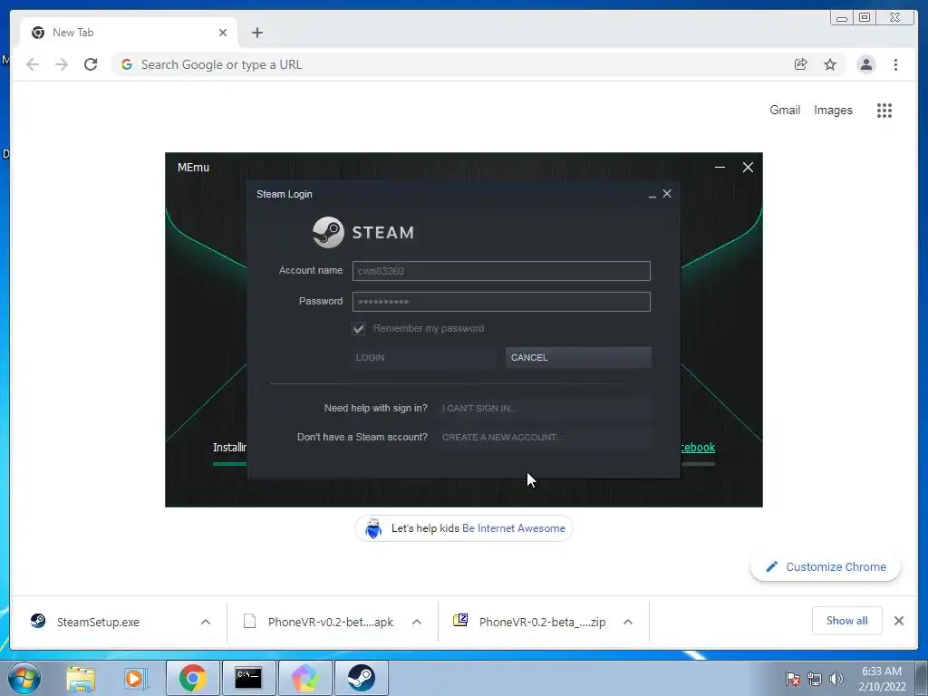The width and height of the screenshot is (928, 696).
Task: Open the Be Internet Awesome link
Action: pos(513,528)
